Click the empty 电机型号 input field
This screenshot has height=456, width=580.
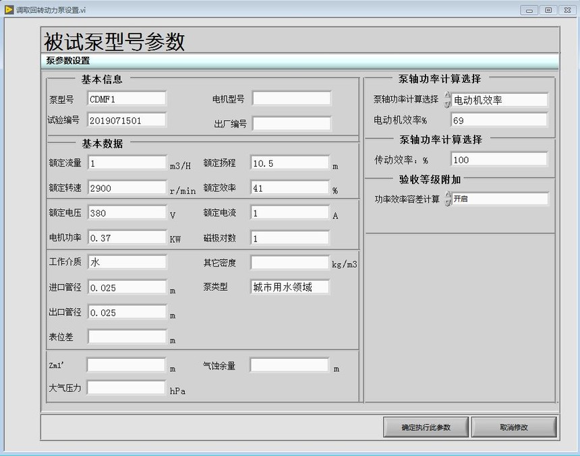click(291, 98)
